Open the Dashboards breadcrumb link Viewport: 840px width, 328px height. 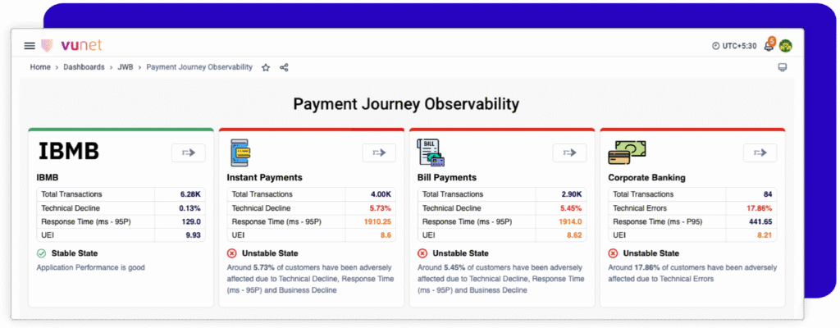click(84, 67)
